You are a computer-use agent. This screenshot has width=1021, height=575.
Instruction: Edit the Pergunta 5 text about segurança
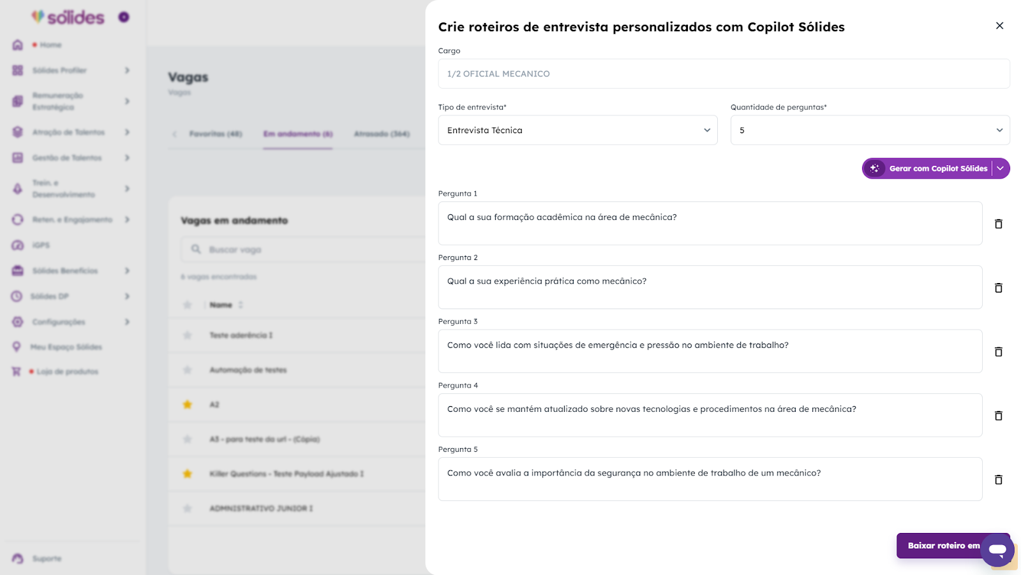[x=710, y=479]
